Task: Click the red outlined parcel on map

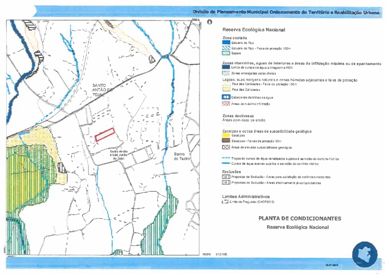Action: (105, 135)
